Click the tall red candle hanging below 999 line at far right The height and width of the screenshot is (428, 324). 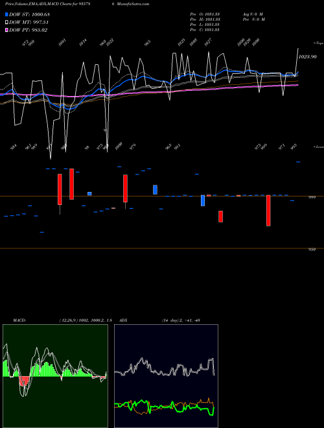268,211
